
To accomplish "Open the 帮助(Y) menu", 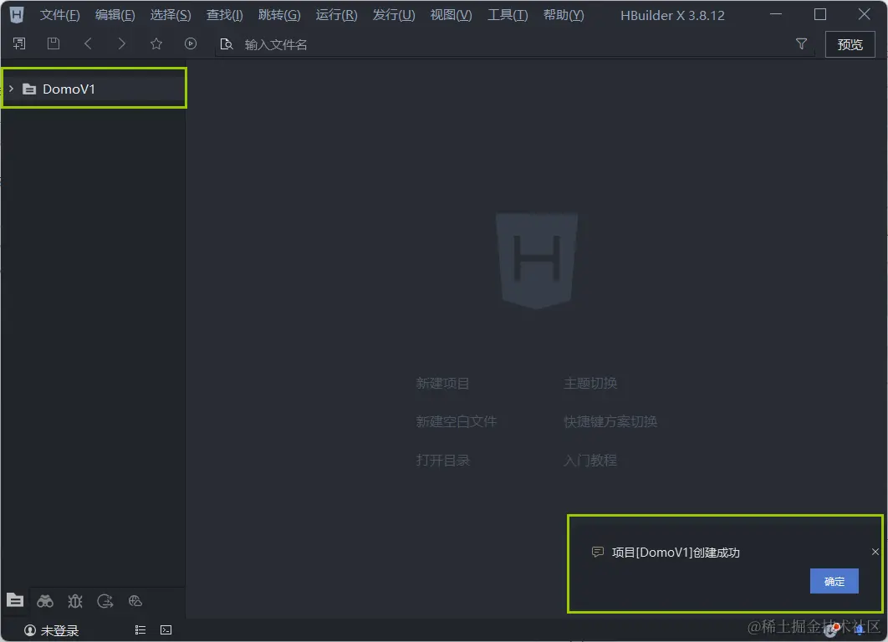I will click(x=564, y=15).
